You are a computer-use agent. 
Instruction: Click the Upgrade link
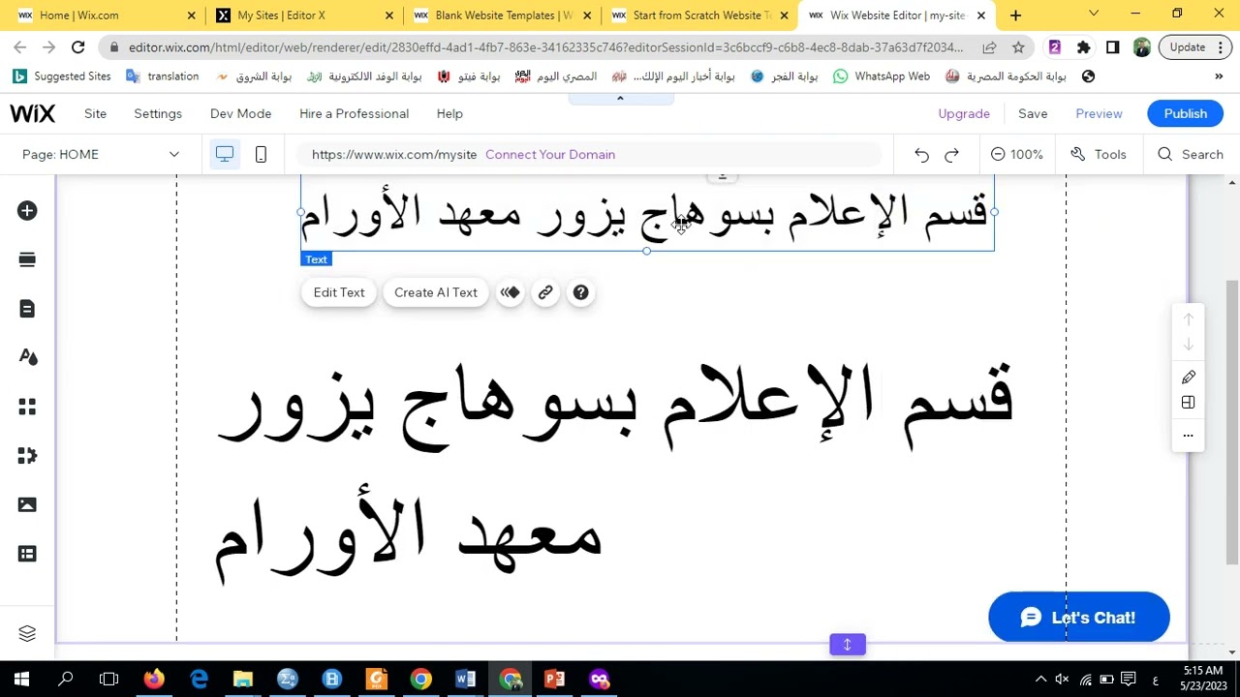[x=964, y=113]
